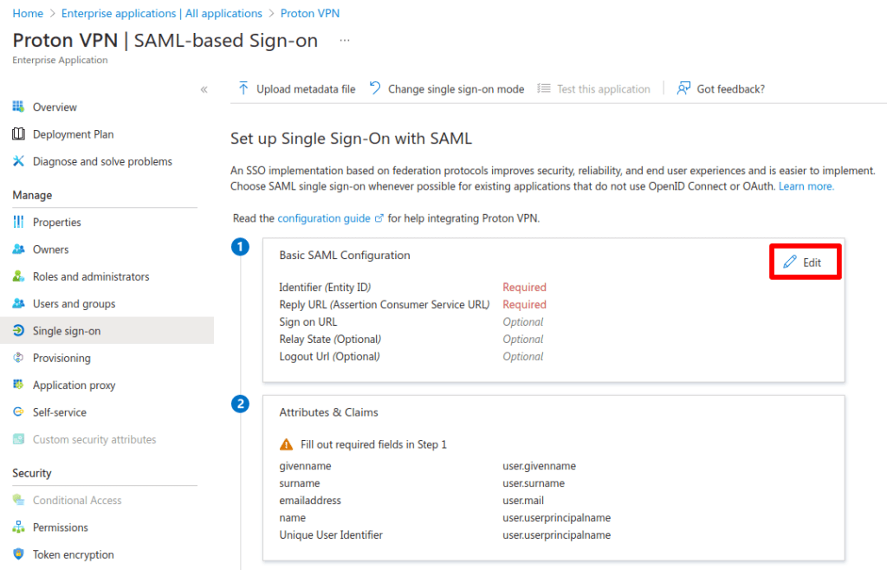
Task: Click the Permissions hierarchy icon
Action: (x=19, y=527)
